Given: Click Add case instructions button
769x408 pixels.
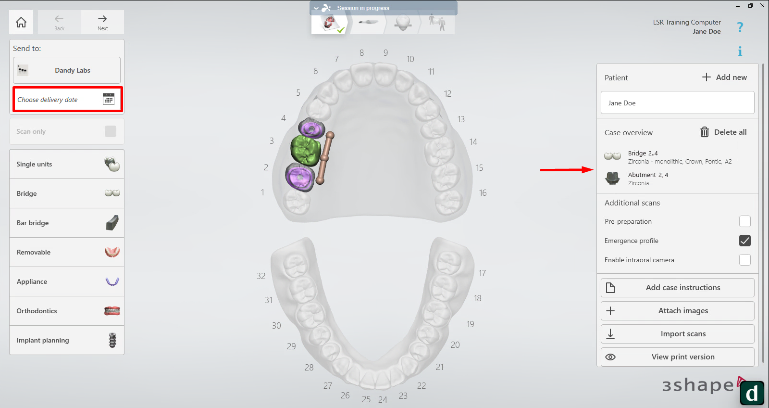Looking at the screenshot, I should [677, 288].
